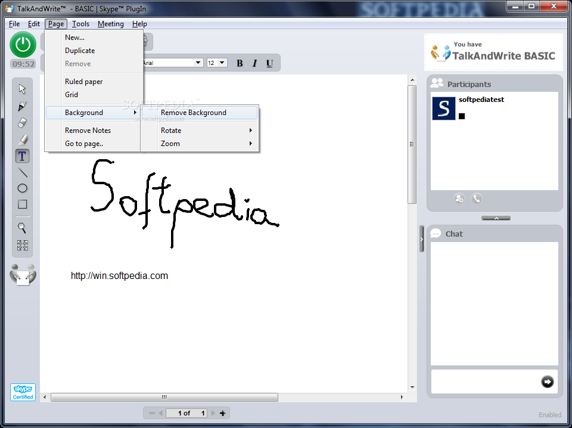Click the softpediatest participant name
This screenshot has width=572, height=428.
481,100
